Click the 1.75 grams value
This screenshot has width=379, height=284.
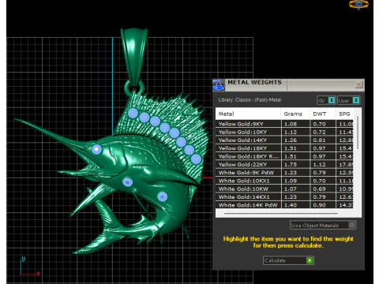point(291,165)
